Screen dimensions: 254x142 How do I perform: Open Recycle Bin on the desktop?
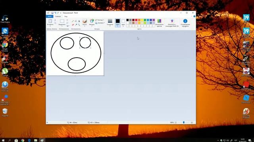coord(5,112)
